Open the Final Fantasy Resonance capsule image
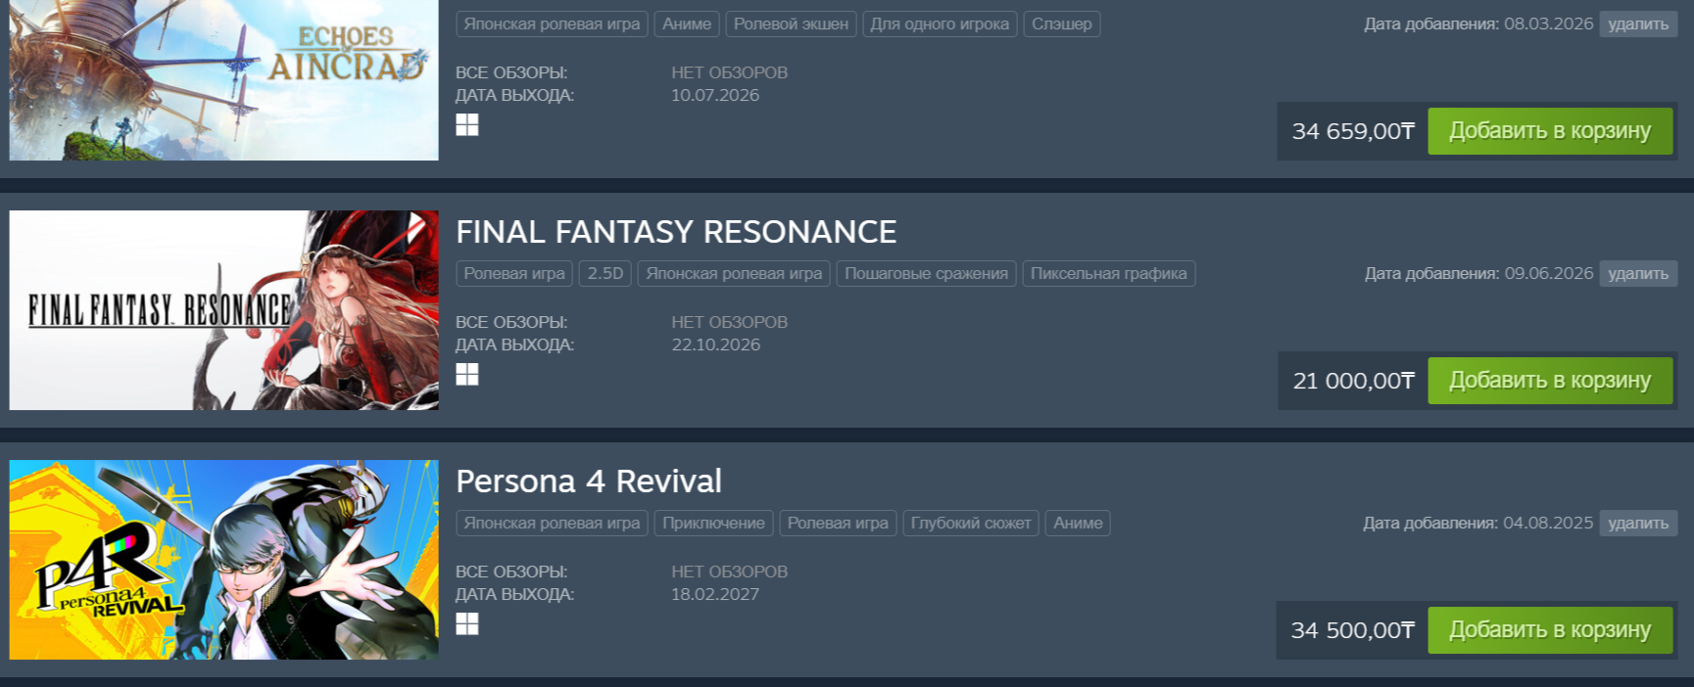 224,310
